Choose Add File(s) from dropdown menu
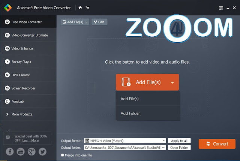The width and height of the screenshot is (240, 161). tap(147, 99)
